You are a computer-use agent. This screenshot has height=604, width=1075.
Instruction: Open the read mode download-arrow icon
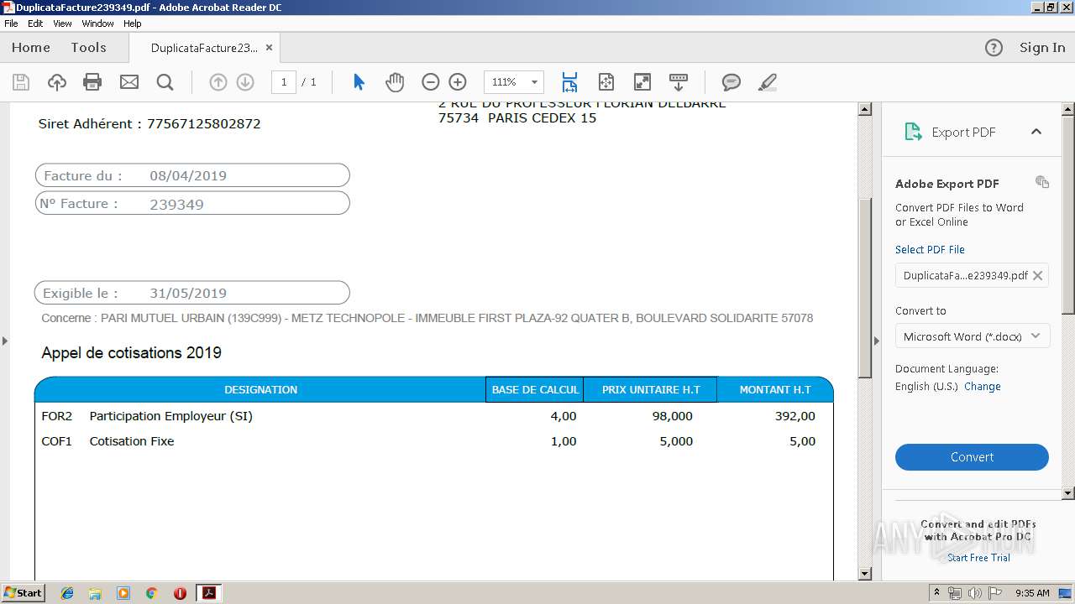click(x=679, y=82)
